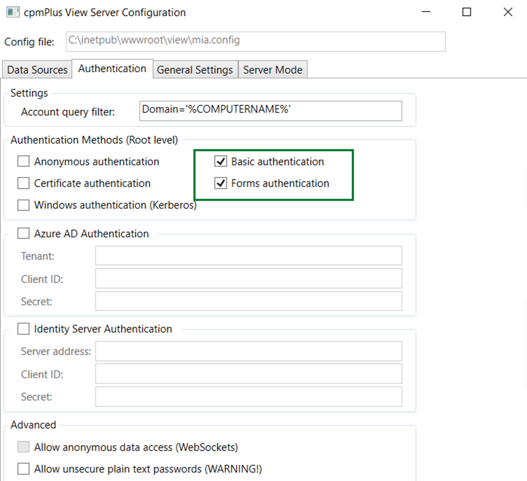The height and width of the screenshot is (481, 527).
Task: Enable Identity Server Authentication checkbox
Action: click(23, 329)
